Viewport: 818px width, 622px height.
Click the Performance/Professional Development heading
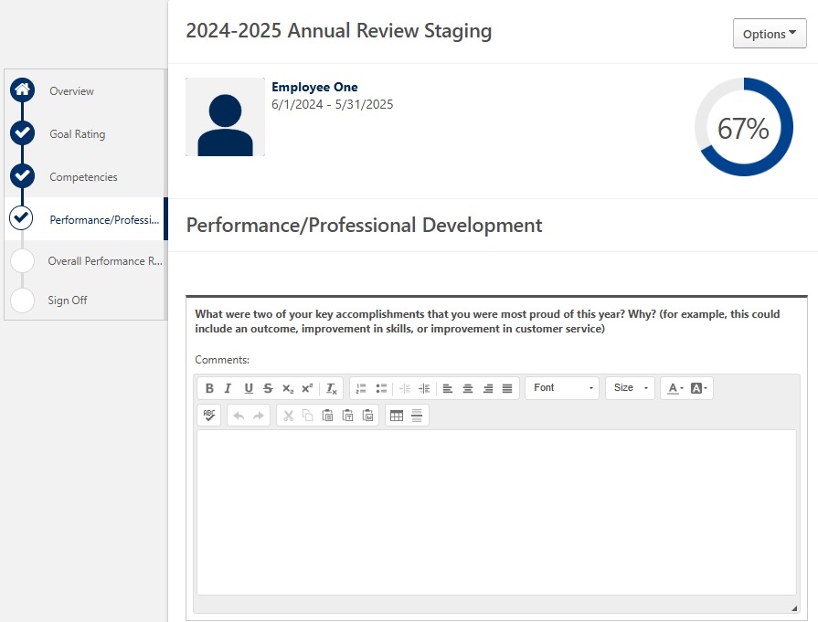pos(364,226)
